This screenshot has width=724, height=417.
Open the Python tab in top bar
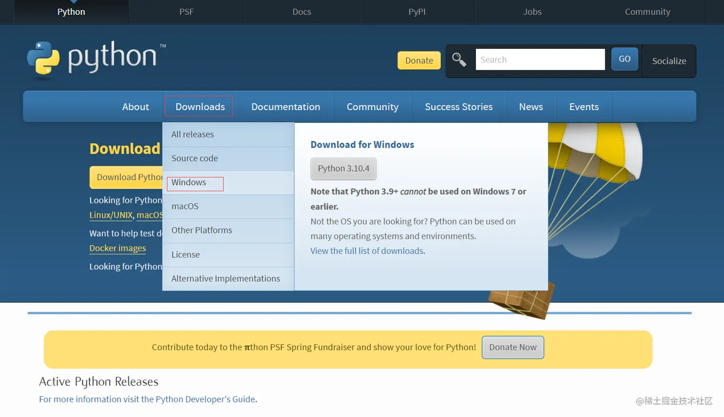(71, 11)
